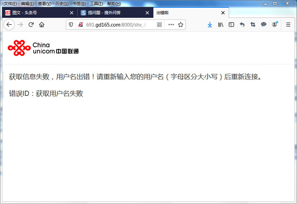Image resolution: width=297 pixels, height=204 pixels.
Task: Open the tracking protection shield icon
Action: 71,25
